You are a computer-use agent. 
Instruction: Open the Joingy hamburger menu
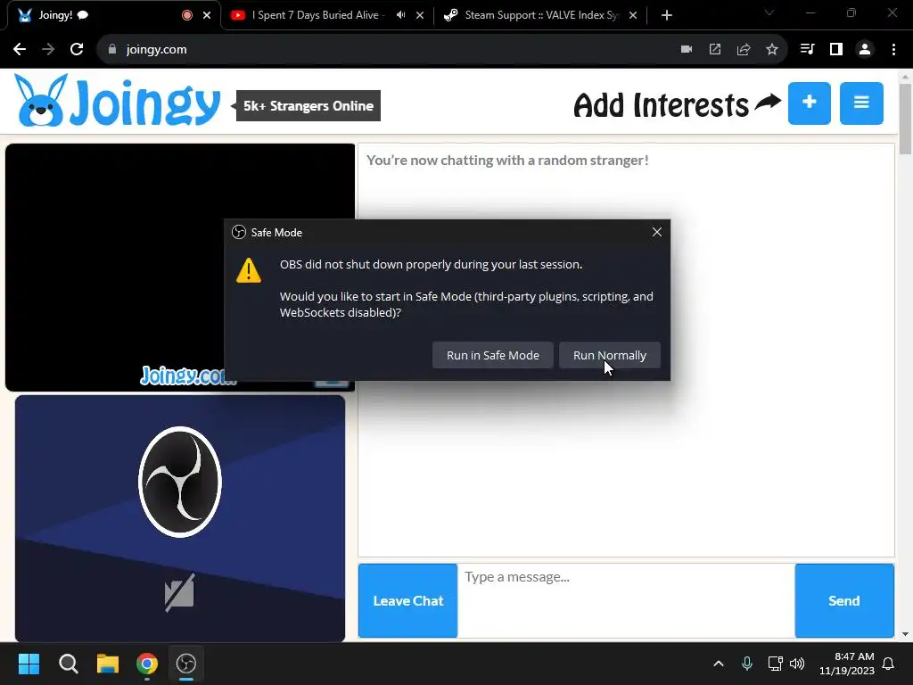pyautogui.click(x=861, y=103)
